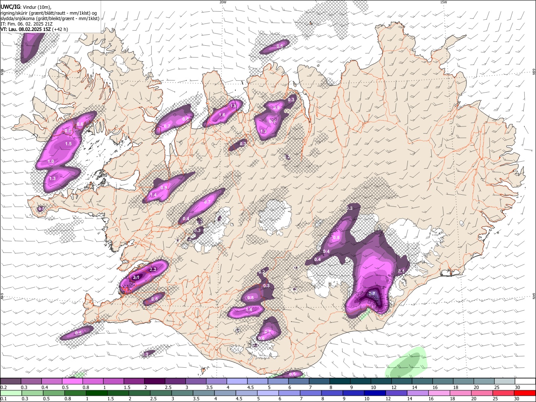This screenshot has height=402, width=536.
Task: Select the rigning/skúrir legend description line
Action: tap(49, 13)
